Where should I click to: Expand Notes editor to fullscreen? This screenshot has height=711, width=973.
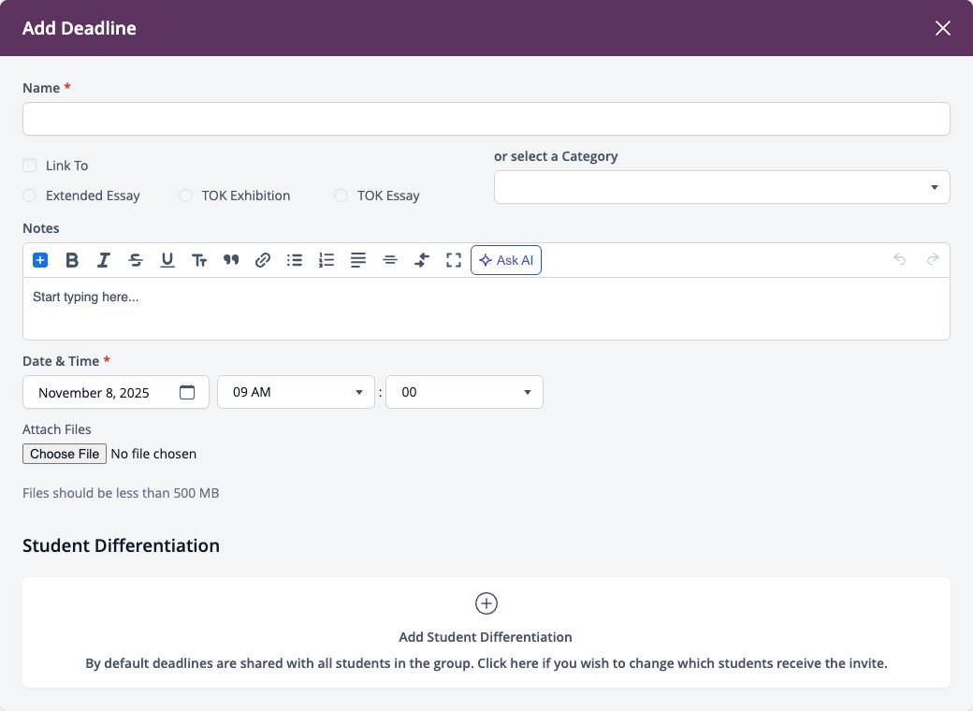[x=454, y=260]
